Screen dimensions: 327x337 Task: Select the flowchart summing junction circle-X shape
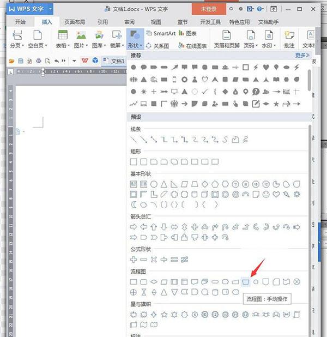[x=296, y=282]
